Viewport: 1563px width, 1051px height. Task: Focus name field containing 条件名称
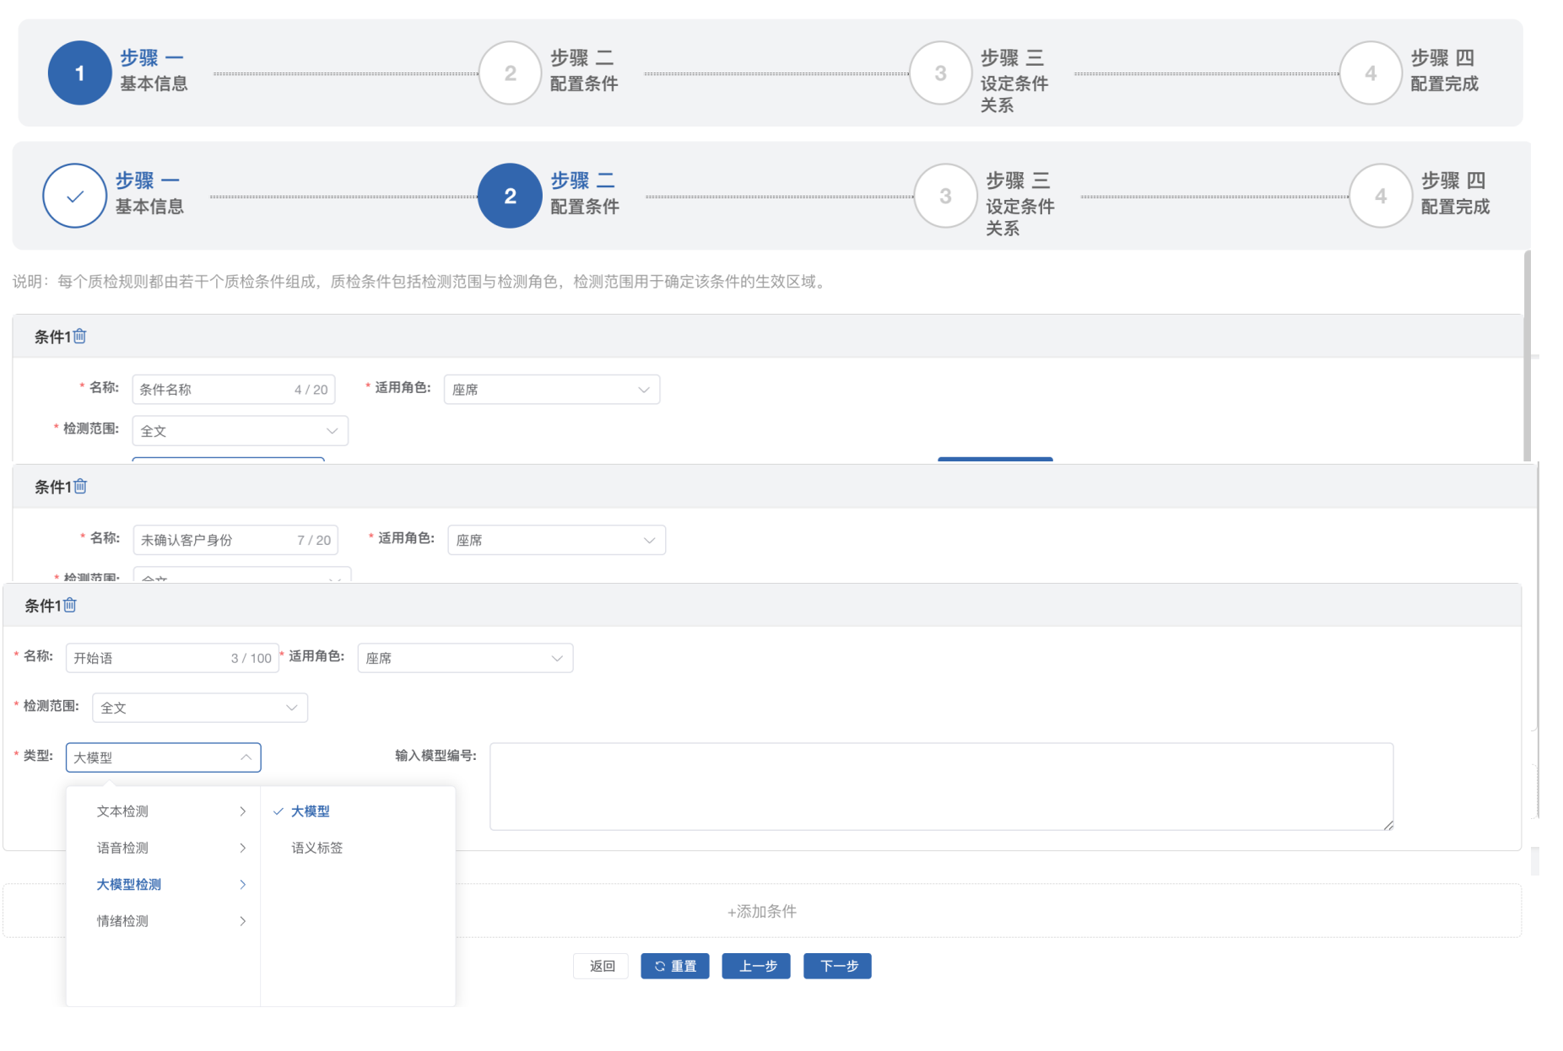pyautogui.click(x=234, y=390)
